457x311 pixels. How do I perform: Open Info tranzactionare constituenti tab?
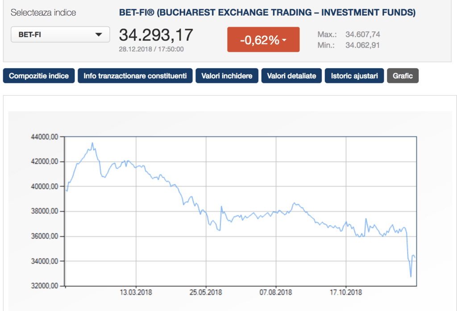point(135,76)
